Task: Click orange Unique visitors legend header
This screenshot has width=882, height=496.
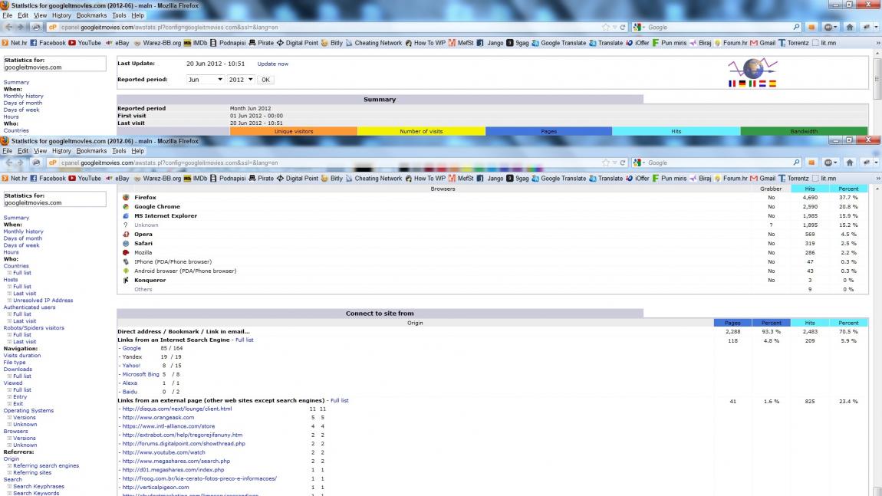Action: pos(294,131)
